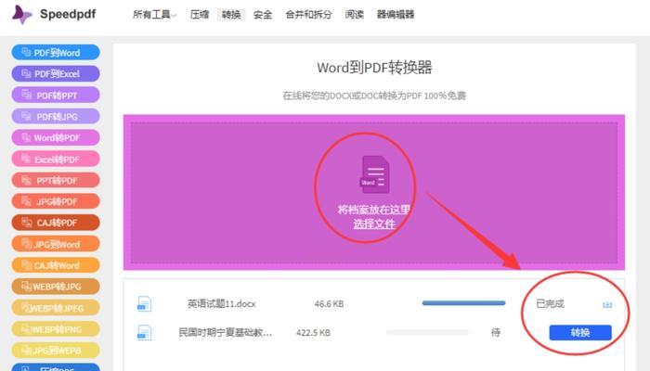Select PDF到Excel in sidebar
650x371 pixels.
coord(56,73)
